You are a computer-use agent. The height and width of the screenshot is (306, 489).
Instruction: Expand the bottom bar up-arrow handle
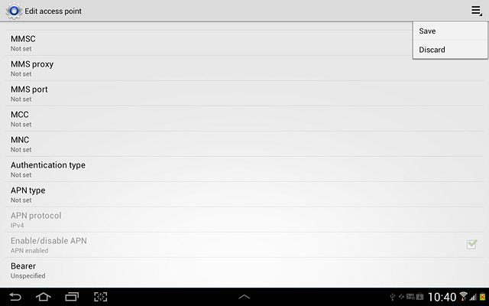pyautogui.click(x=244, y=297)
